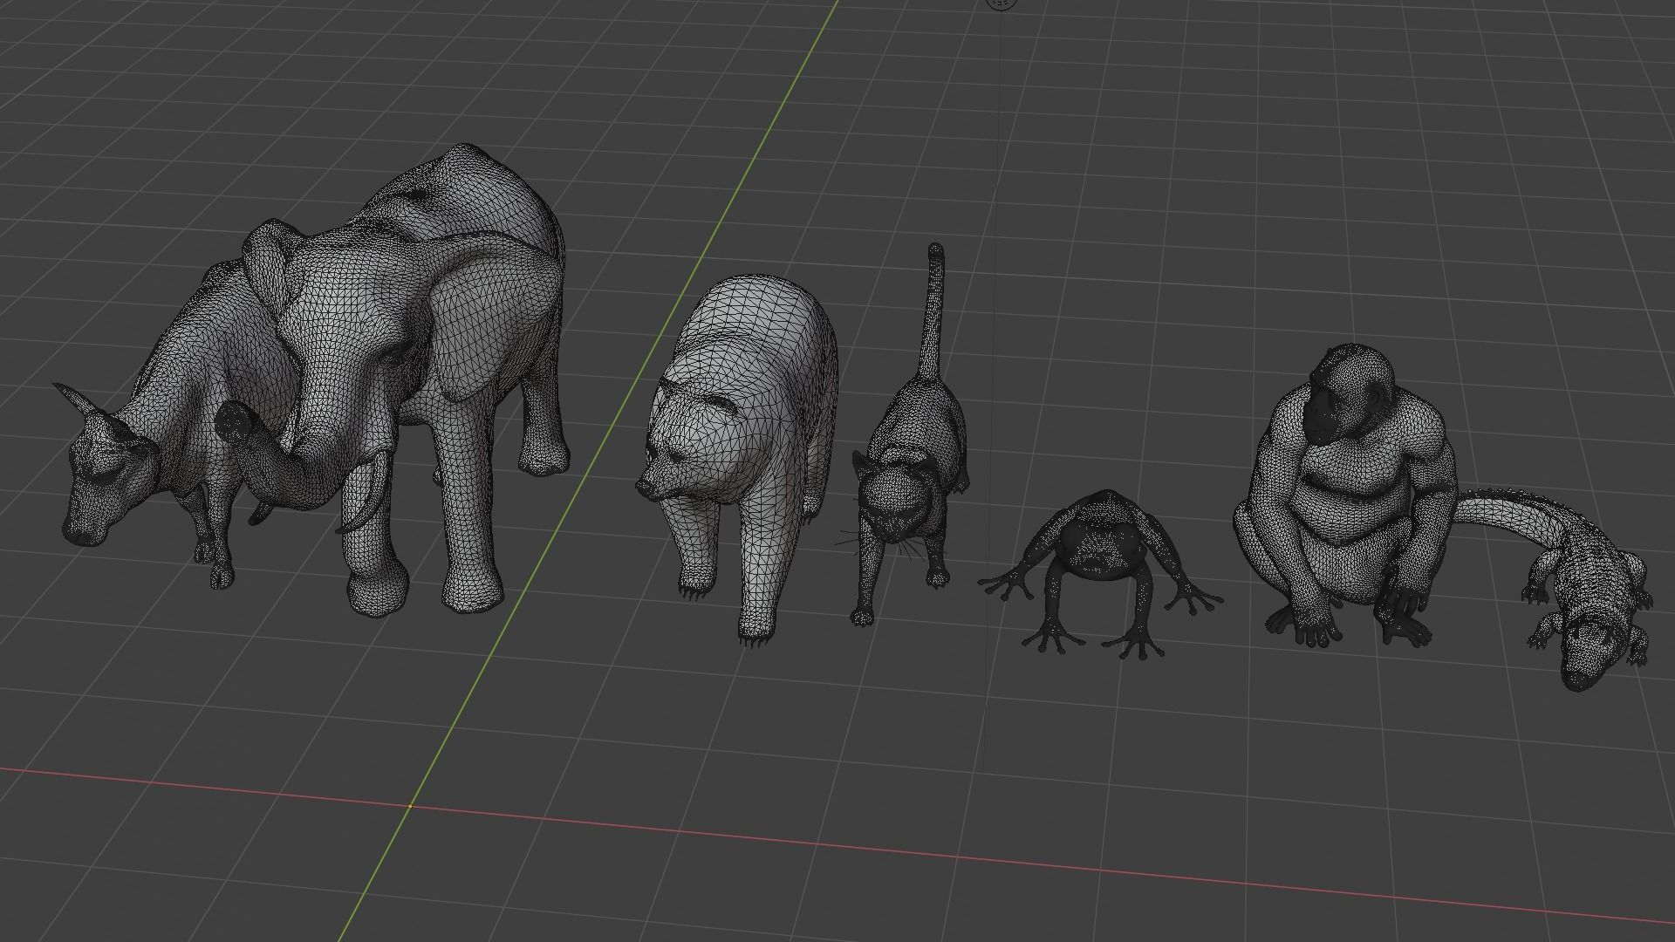Click the bear's snout
This screenshot has height=942, width=1675.
click(x=653, y=484)
